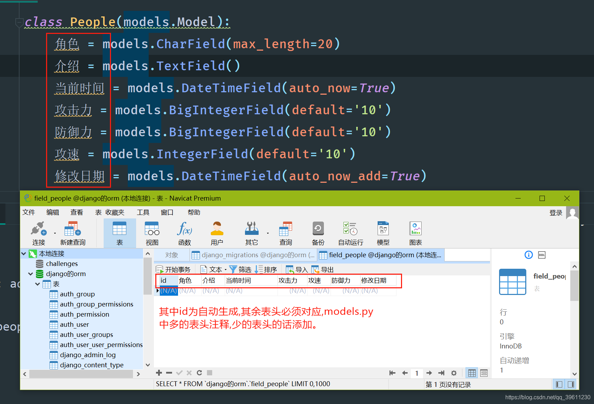
Task: Show the object information panel icon
Action: [x=529, y=255]
